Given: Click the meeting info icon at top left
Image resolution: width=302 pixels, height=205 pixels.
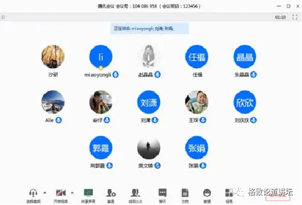Looking at the screenshot, I should (x=3, y=17).
